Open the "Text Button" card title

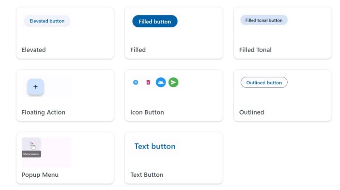[x=147, y=175]
